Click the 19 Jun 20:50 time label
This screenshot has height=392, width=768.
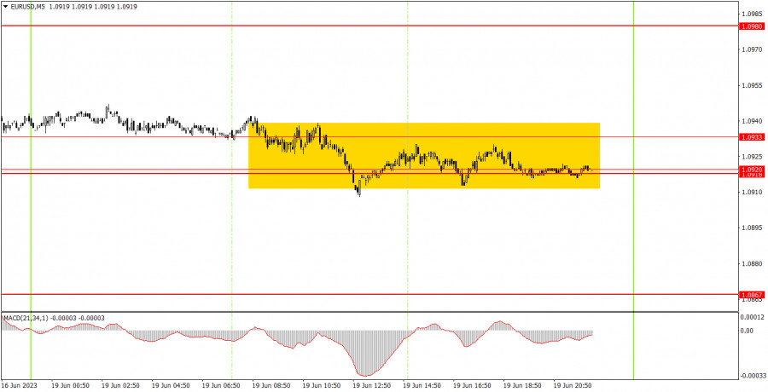(572, 386)
